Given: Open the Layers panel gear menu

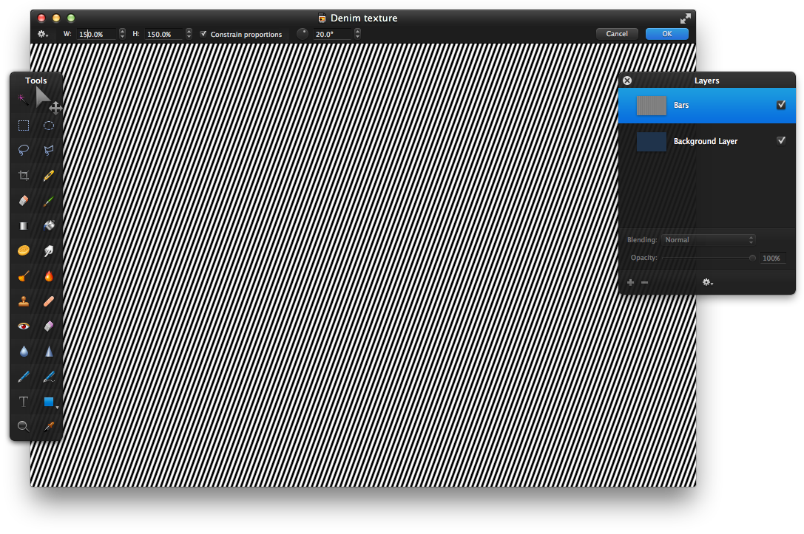Looking at the screenshot, I should tap(708, 282).
